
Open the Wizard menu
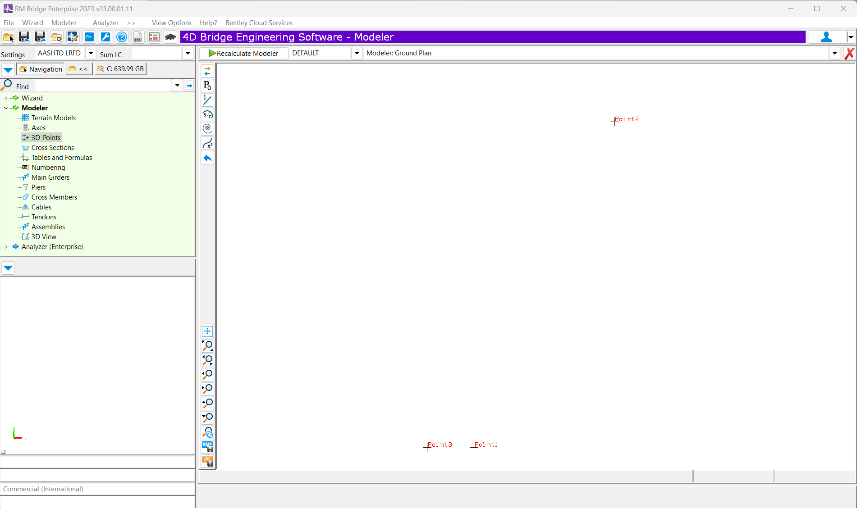(32, 23)
